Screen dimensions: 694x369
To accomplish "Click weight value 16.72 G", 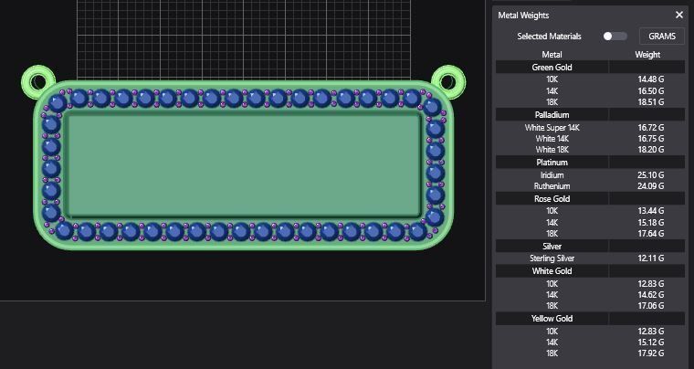I will [650, 128].
